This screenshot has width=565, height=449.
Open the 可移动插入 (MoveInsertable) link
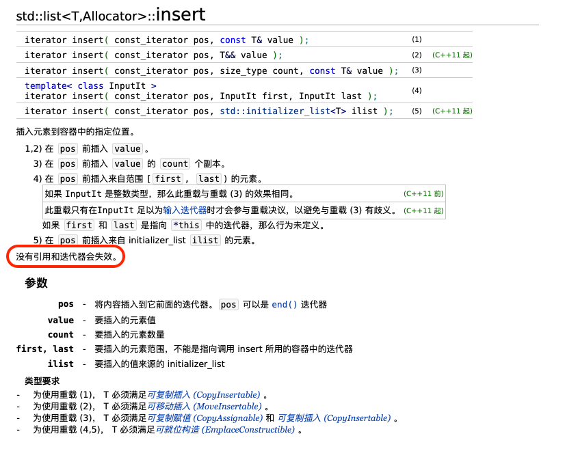coord(205,407)
